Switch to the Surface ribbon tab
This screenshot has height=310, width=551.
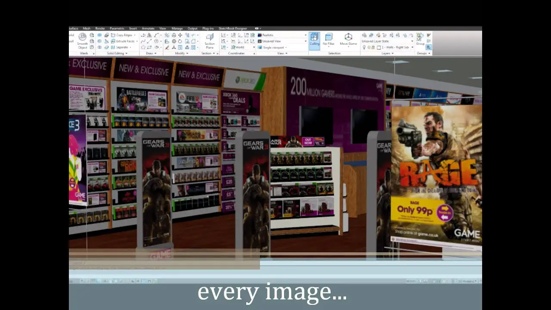(73, 28)
